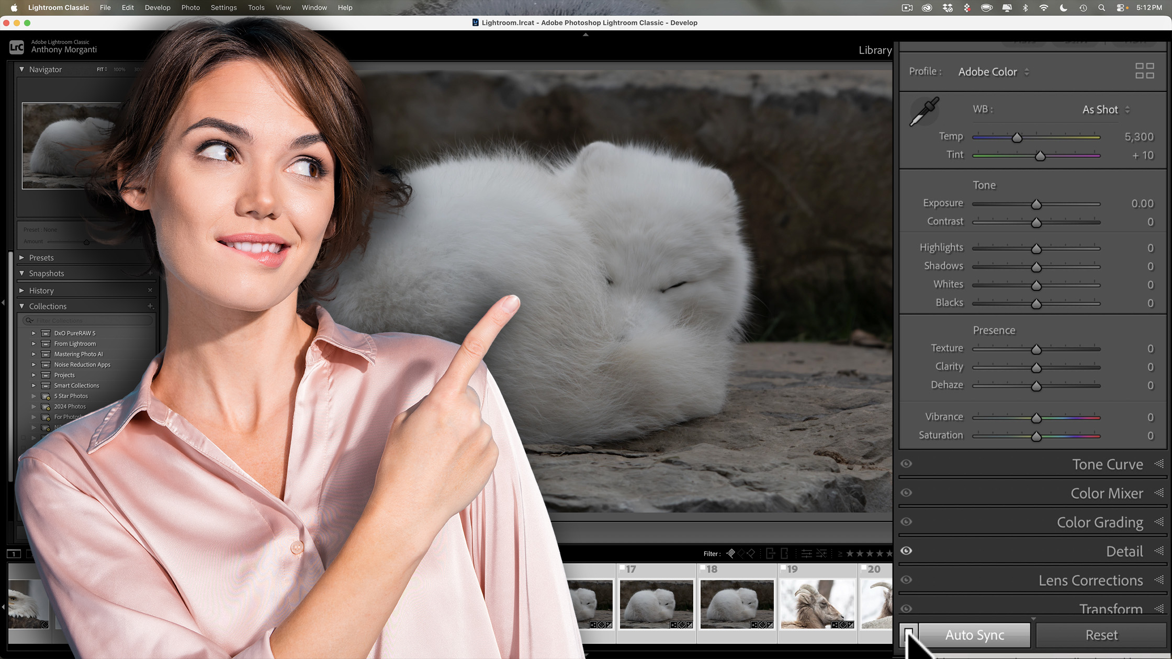Screen dimensions: 1172x659
Task: Click the Reset button
Action: [1101, 634]
